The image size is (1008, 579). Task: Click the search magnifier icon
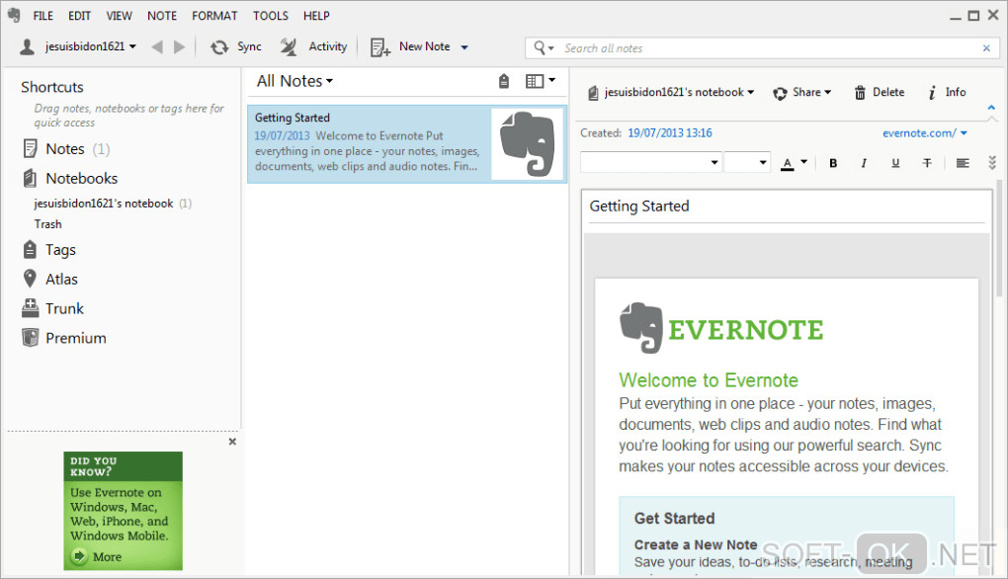[x=540, y=47]
